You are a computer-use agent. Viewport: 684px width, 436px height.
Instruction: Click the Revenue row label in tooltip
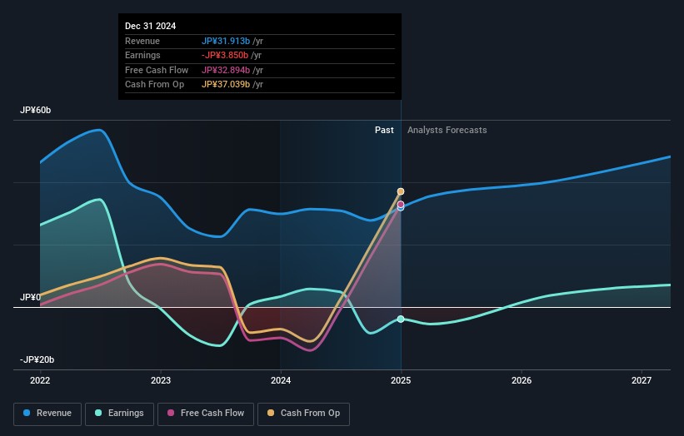142,41
